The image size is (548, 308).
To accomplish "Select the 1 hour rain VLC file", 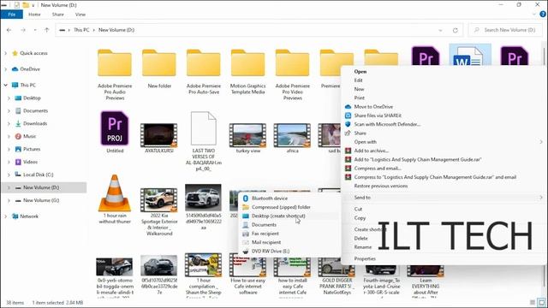I will click(115, 193).
